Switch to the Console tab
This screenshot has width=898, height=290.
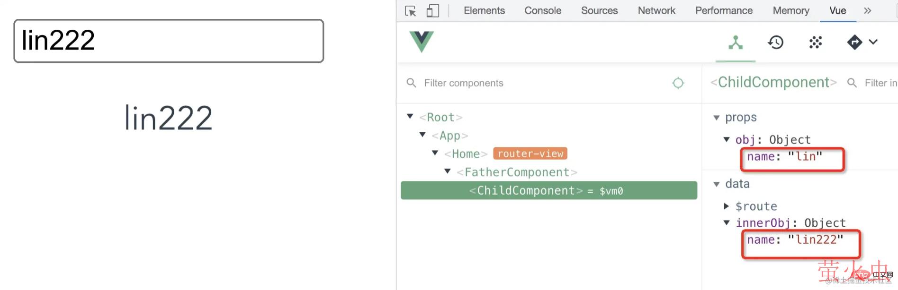pyautogui.click(x=542, y=11)
